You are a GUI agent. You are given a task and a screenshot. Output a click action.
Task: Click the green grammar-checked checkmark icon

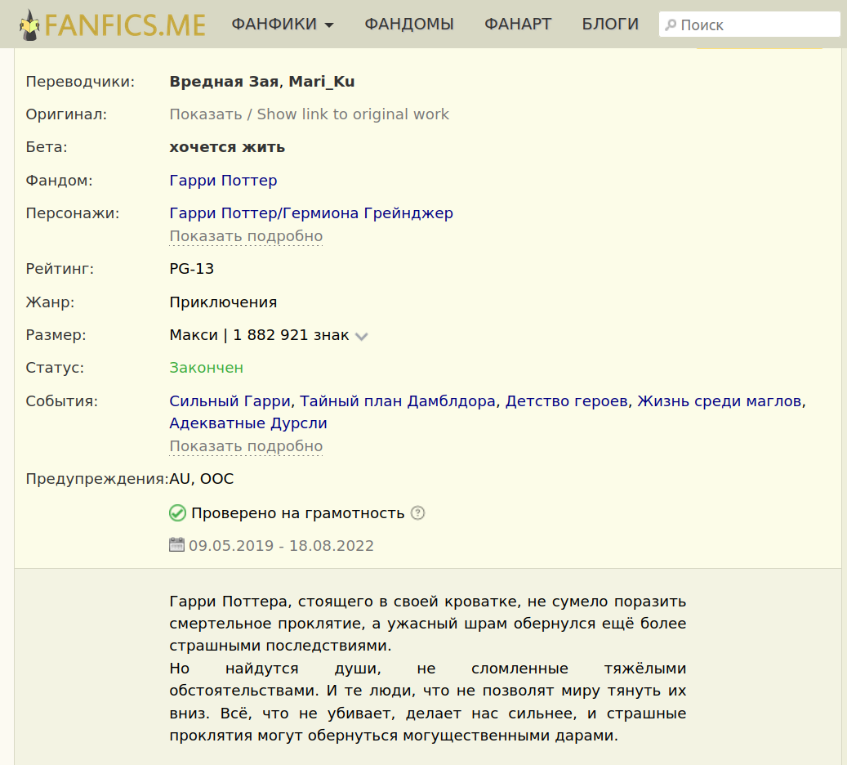pos(177,513)
